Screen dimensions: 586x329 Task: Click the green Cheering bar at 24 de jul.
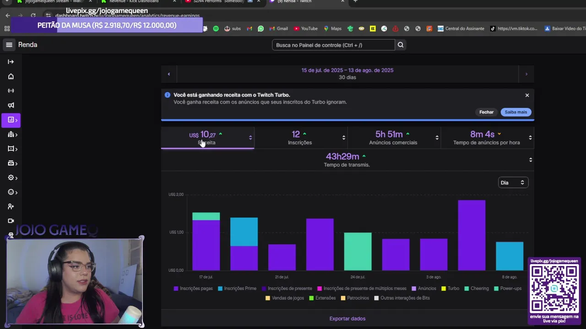(x=358, y=251)
